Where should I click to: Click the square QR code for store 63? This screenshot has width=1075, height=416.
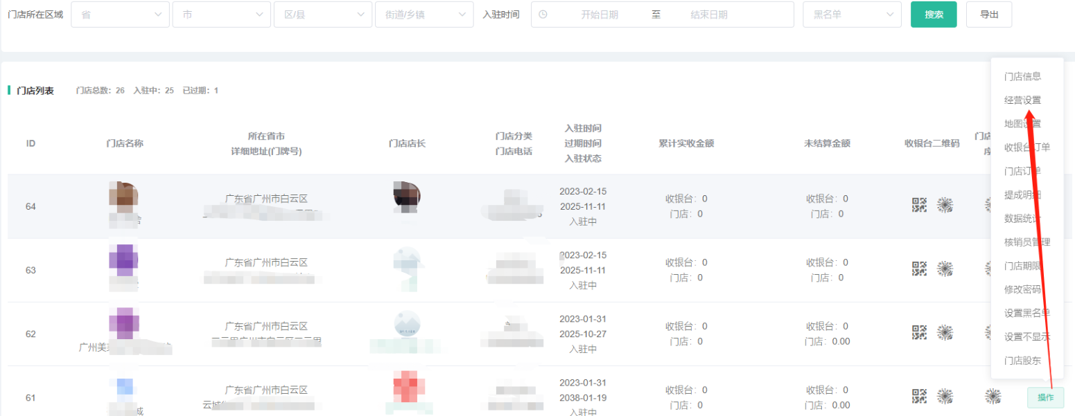[919, 269]
